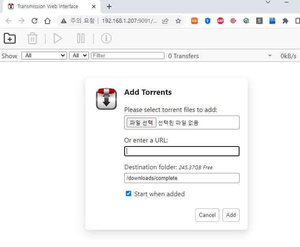Screen dimensions: 300x247
Task: Click the trash remove-torrent icon
Action: (32, 38)
